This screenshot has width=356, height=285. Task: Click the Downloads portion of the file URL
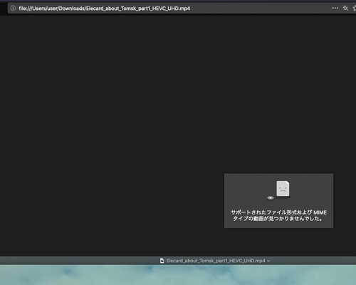[x=72, y=9]
